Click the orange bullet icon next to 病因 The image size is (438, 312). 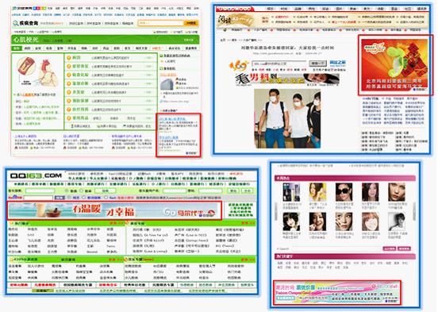pos(68,58)
